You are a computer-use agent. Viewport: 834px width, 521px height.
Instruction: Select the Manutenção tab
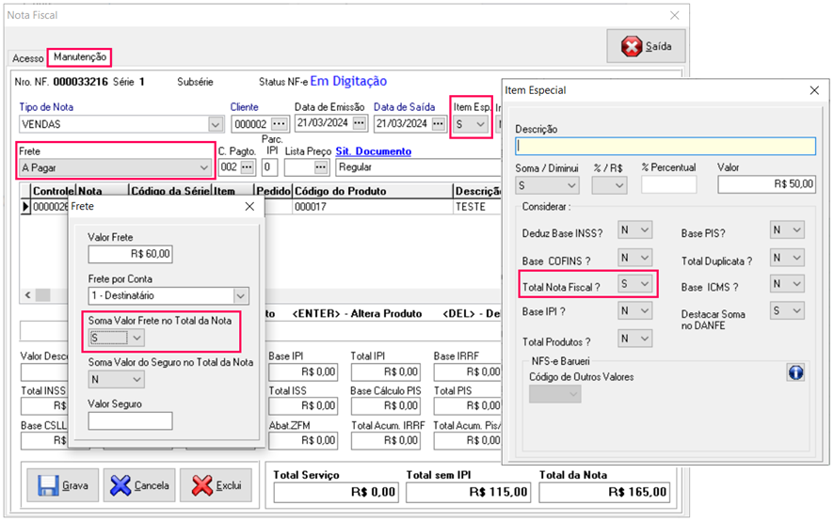click(x=79, y=57)
